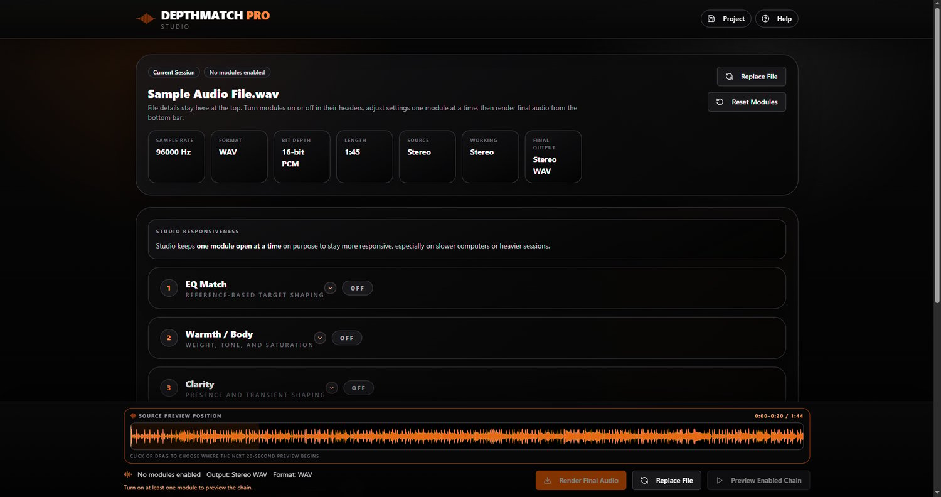Click Preview Enabled Chain play button

pyautogui.click(x=758, y=481)
